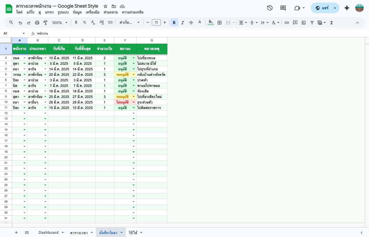Open the print dialog icon

tap(37, 22)
